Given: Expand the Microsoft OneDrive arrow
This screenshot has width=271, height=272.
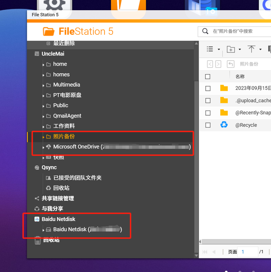Looking at the screenshot, I should pyautogui.click(x=43, y=147).
